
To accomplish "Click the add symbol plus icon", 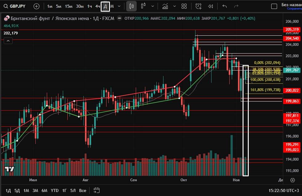I will (36, 6).
